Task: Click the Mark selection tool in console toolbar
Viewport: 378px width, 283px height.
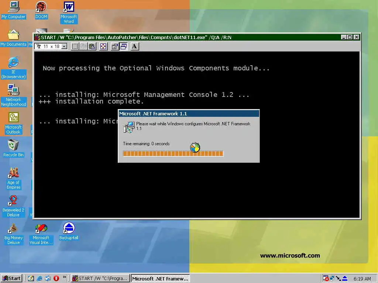Action: [x=75, y=46]
